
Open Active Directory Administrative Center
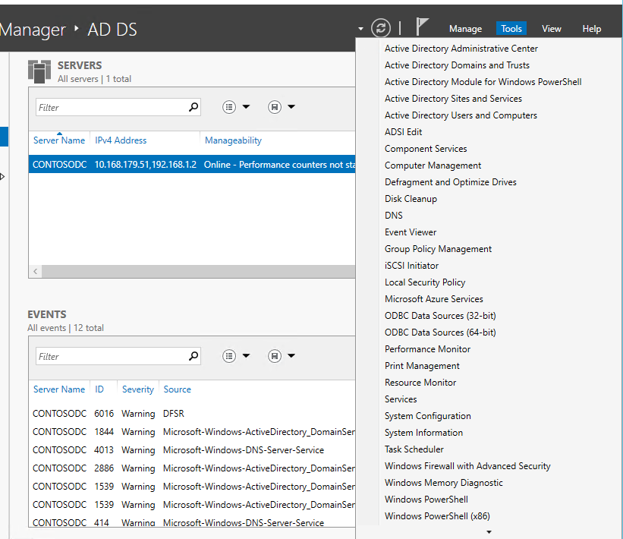[461, 49]
